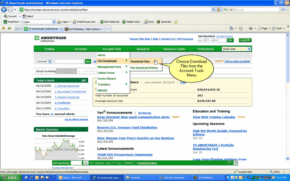Expand the Transfers submenu
The height and width of the screenshot is (181, 290).
coord(113,85)
